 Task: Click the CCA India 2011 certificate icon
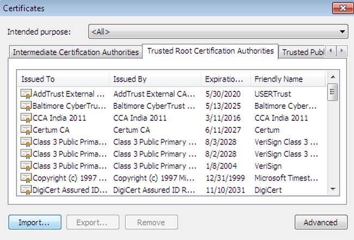(26, 118)
